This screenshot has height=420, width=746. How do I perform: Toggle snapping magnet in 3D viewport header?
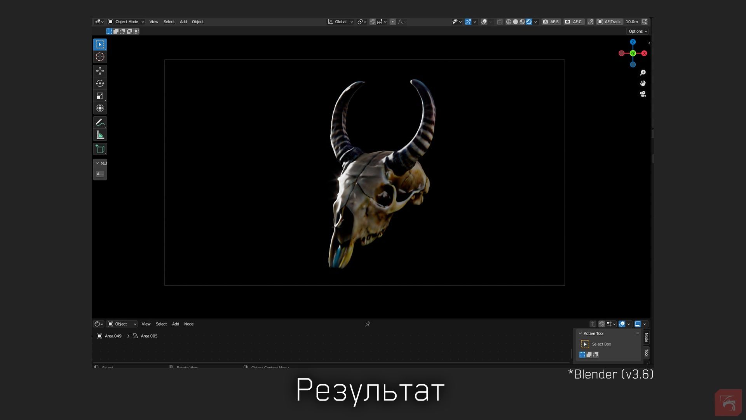[x=372, y=22]
